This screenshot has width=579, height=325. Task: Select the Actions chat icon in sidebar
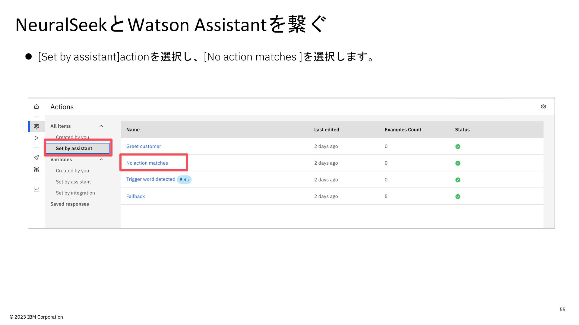[36, 126]
